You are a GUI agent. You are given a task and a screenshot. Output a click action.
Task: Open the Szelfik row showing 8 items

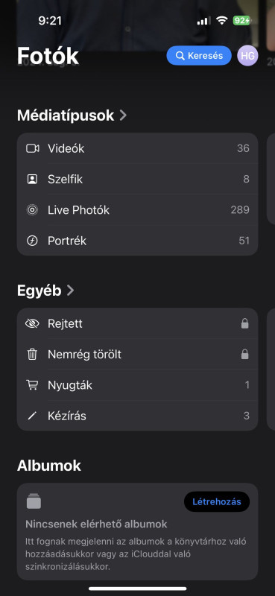tap(137, 179)
